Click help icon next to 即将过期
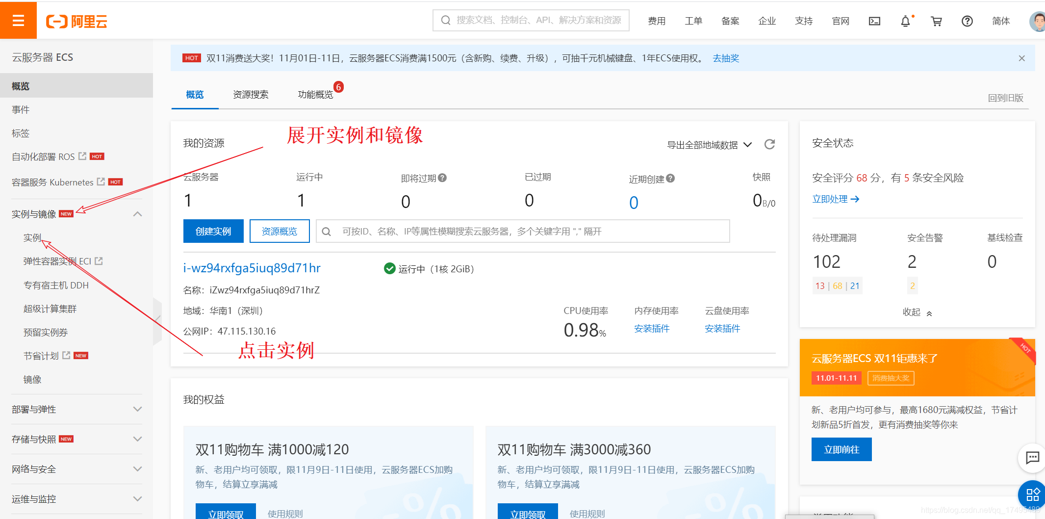The width and height of the screenshot is (1045, 519). (442, 178)
